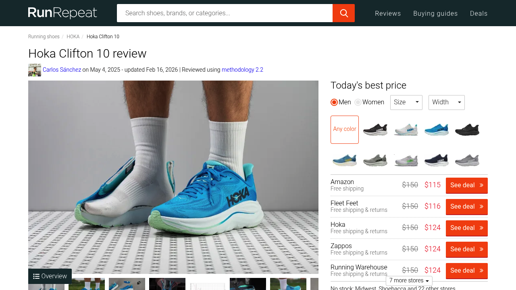Go to HOKA breadcrumb
Viewport: 516px width, 290px height.
(x=73, y=37)
